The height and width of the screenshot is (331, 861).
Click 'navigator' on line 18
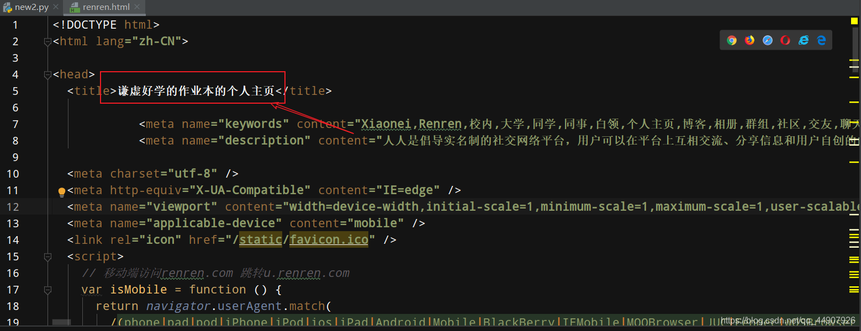[178, 306]
